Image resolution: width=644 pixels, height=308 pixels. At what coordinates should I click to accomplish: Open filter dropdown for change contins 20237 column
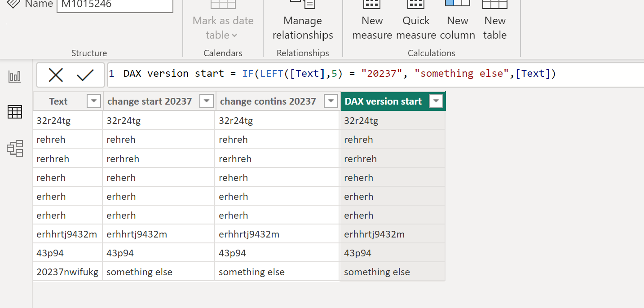pyautogui.click(x=331, y=101)
